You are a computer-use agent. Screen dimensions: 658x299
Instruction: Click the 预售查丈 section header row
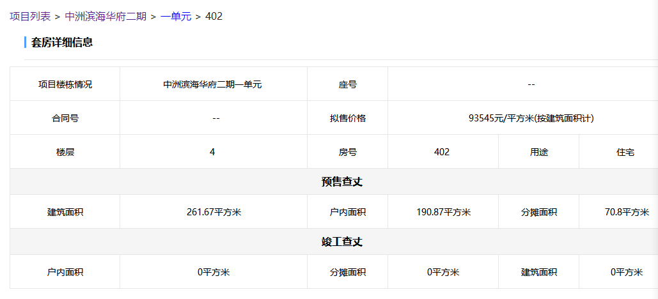(341, 182)
